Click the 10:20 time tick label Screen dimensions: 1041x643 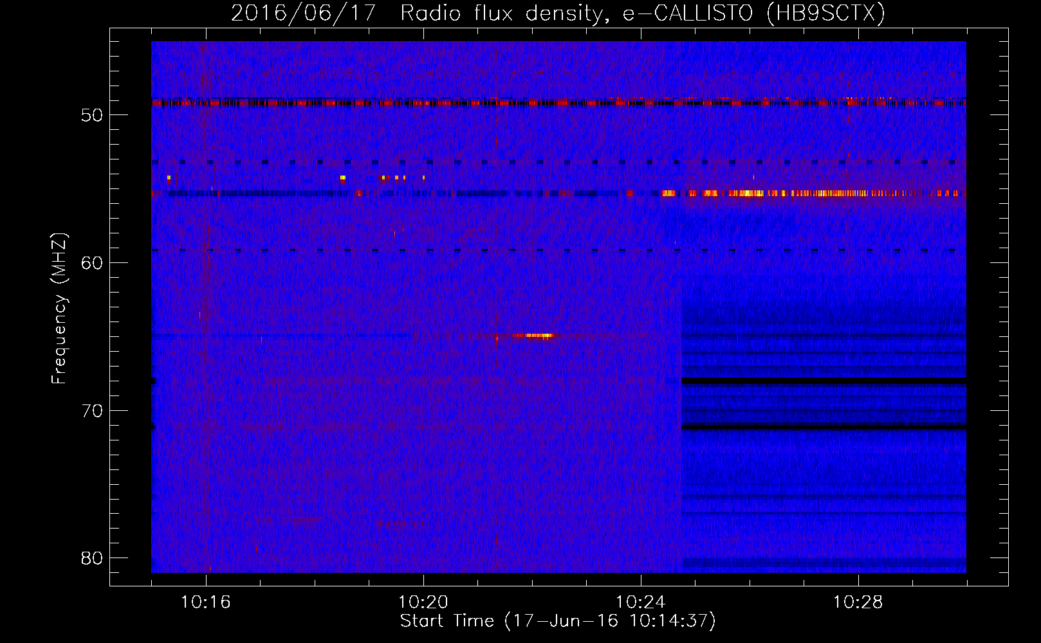tap(423, 602)
